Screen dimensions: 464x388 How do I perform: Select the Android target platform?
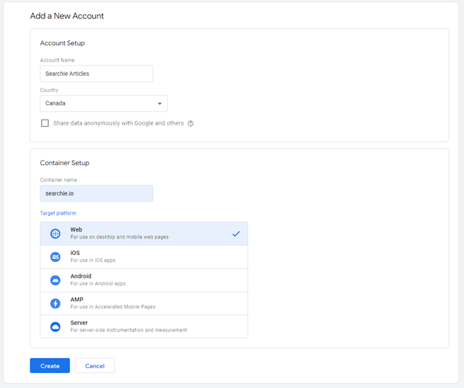click(x=144, y=280)
